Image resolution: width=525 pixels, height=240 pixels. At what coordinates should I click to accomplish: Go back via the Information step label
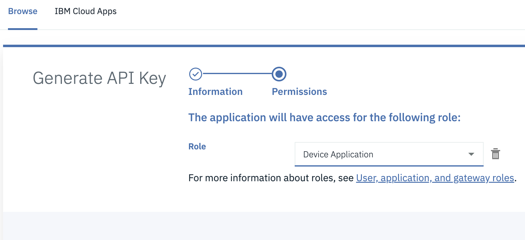(x=215, y=92)
